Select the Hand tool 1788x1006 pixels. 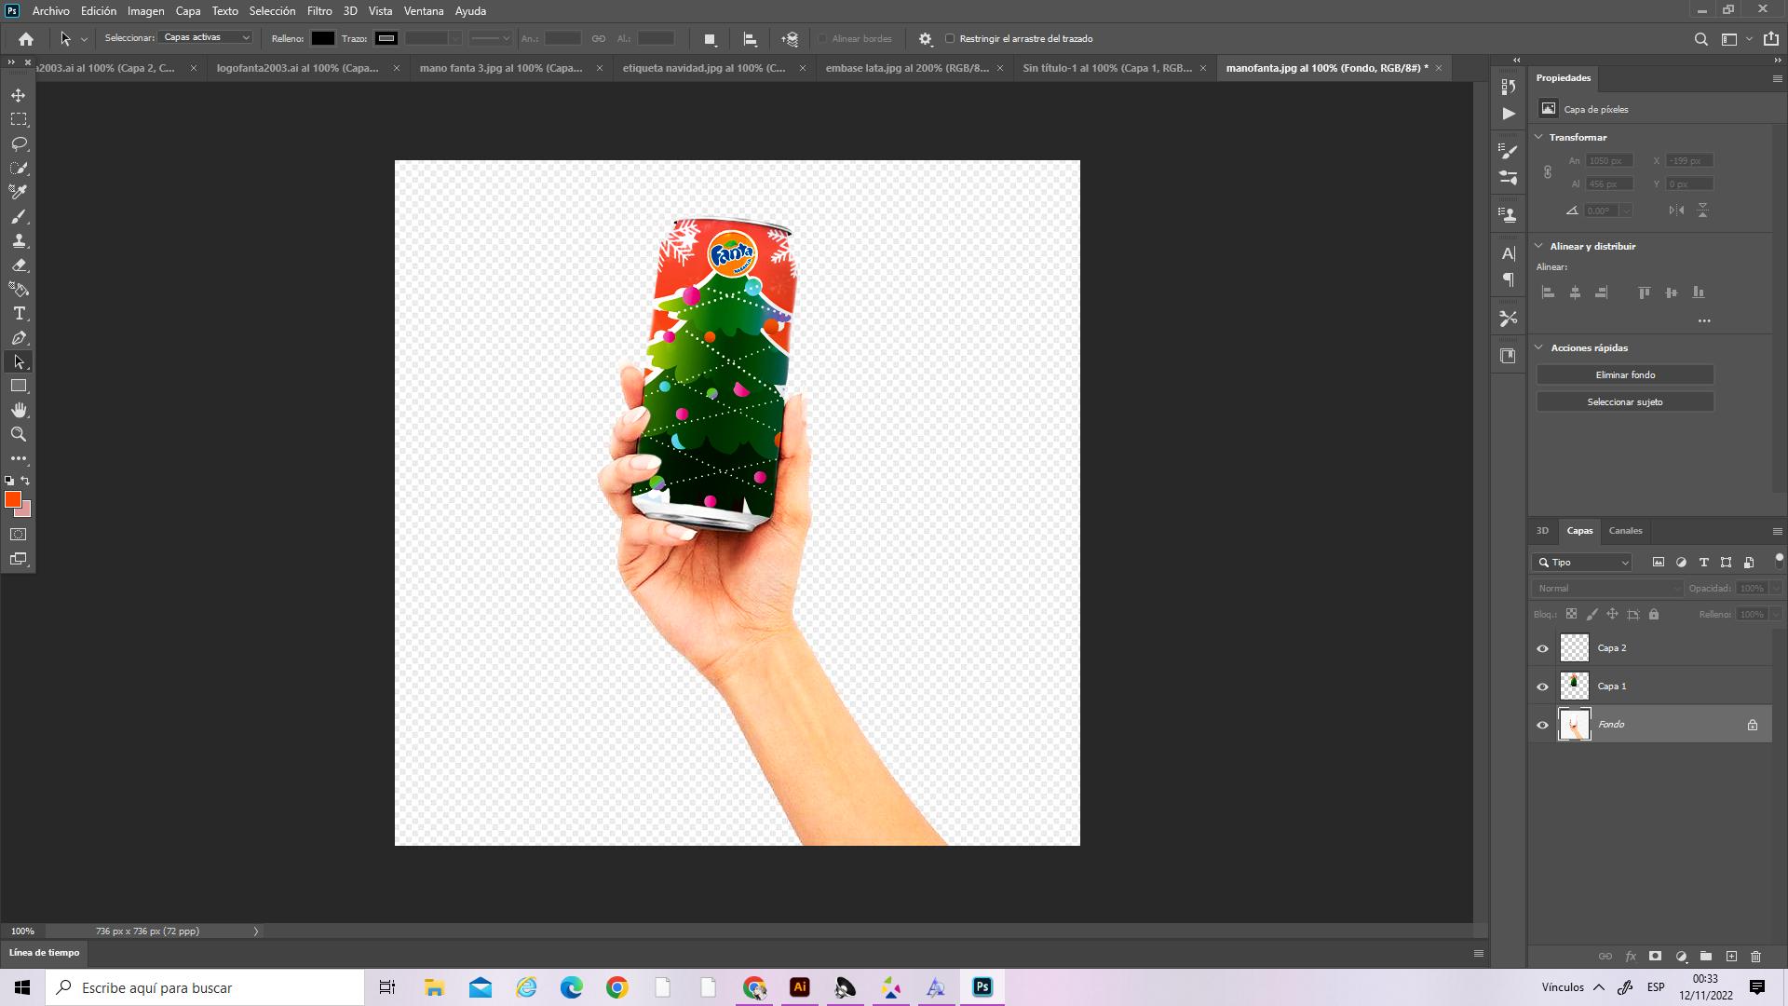coord(19,410)
